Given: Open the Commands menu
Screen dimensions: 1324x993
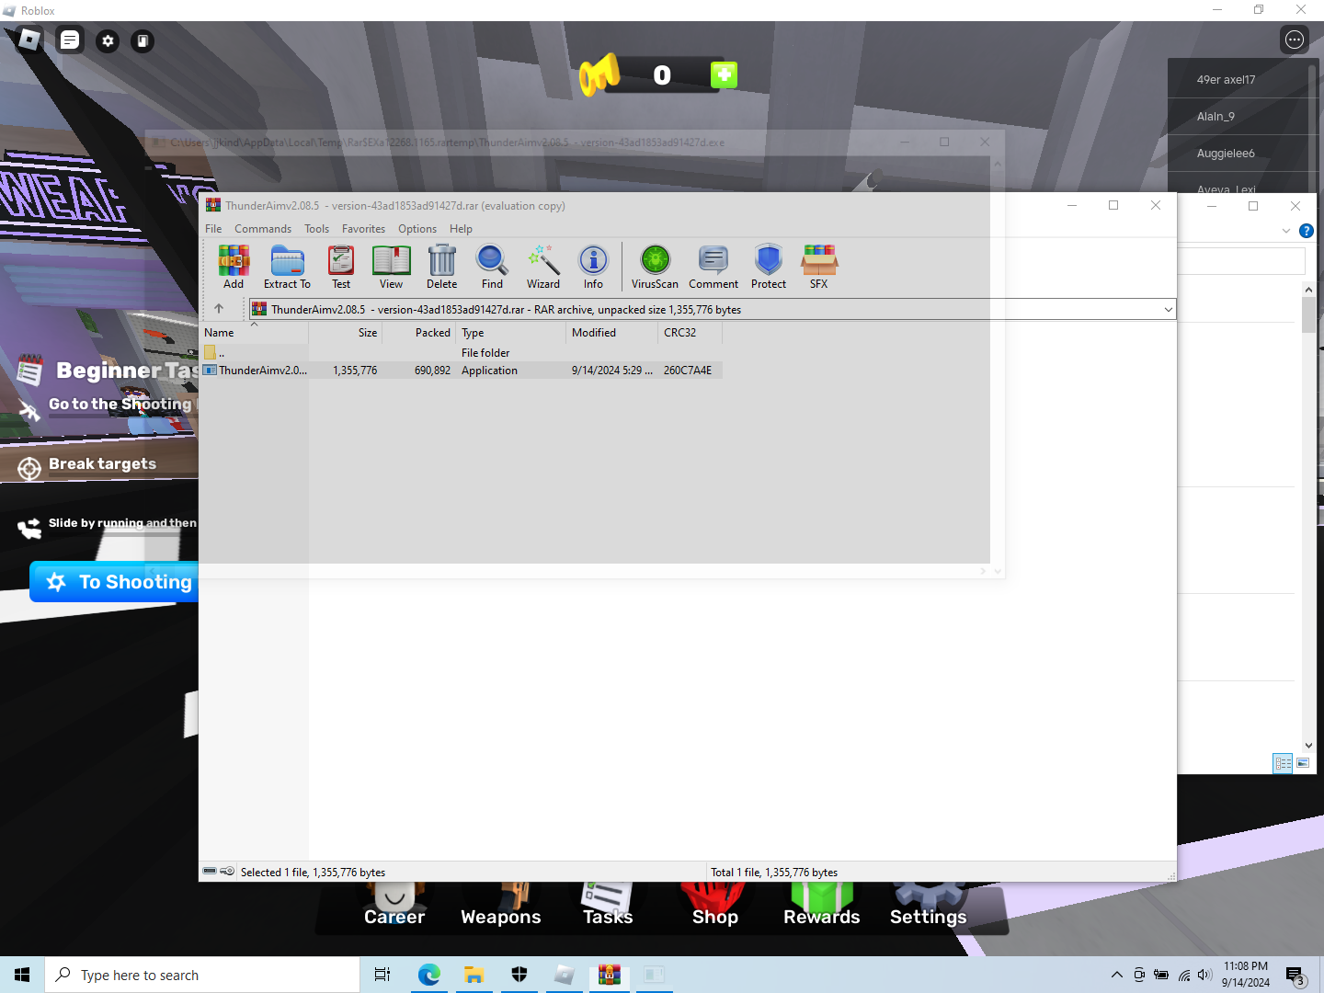Looking at the screenshot, I should click(263, 229).
